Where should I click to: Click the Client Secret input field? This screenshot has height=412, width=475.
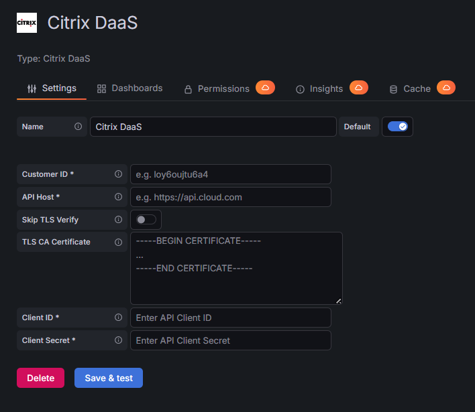pos(231,340)
